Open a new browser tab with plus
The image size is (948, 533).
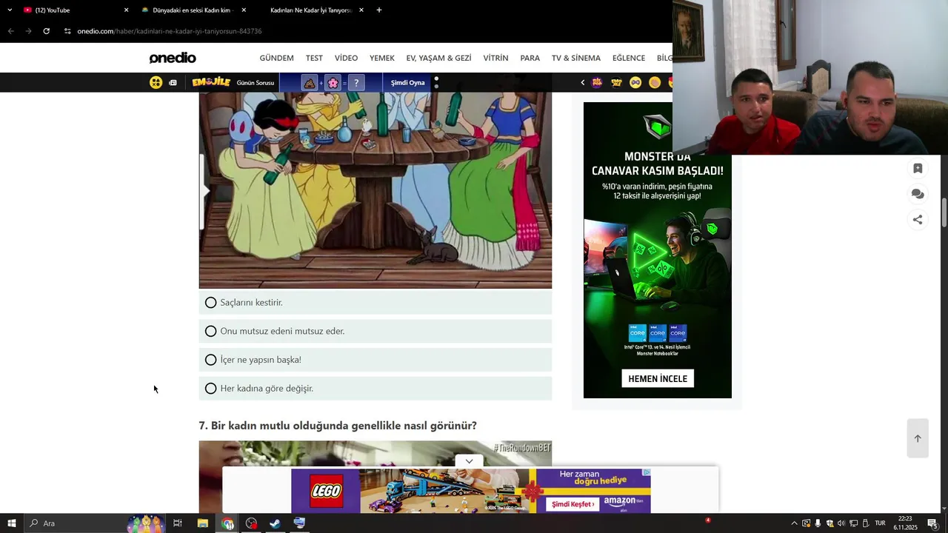(379, 10)
